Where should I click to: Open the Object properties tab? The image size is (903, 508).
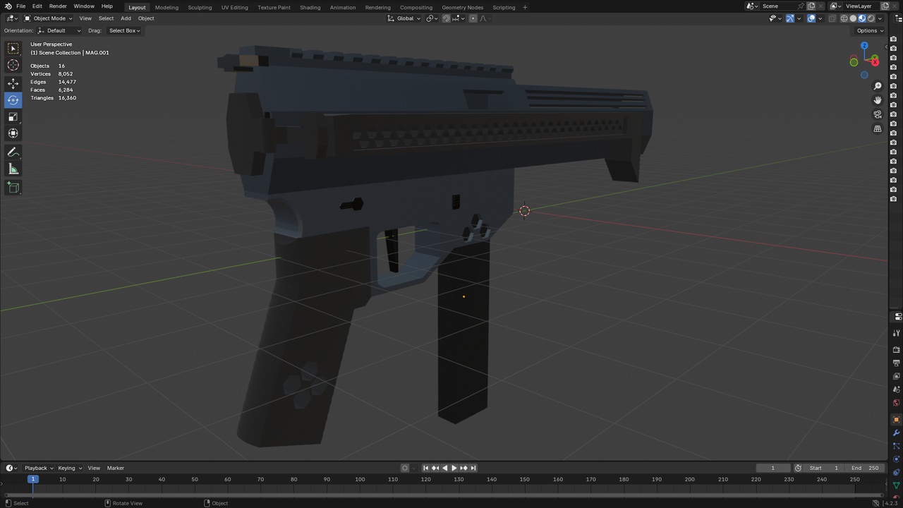[x=897, y=420]
